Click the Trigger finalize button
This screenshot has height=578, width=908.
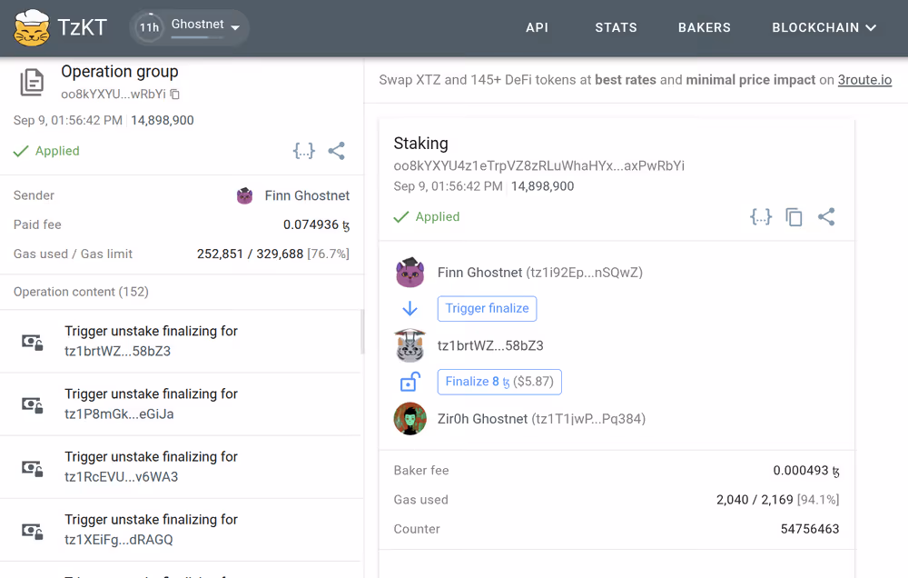[x=487, y=309]
